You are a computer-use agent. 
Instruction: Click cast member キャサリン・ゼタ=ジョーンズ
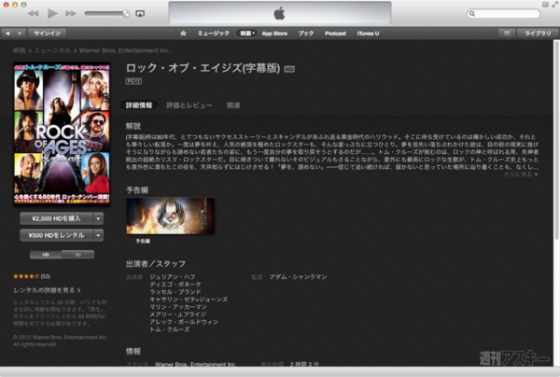[x=189, y=300]
